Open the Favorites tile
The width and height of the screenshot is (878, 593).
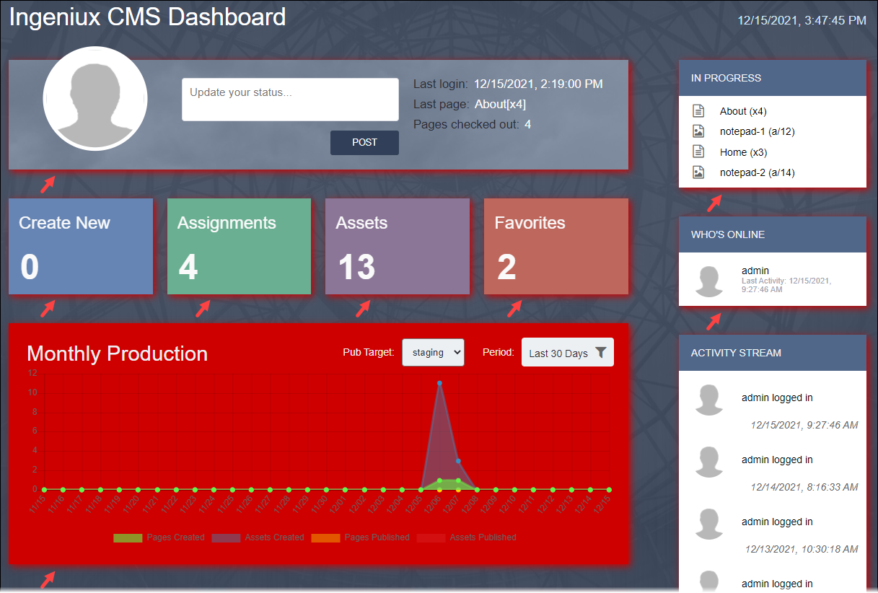coord(556,247)
